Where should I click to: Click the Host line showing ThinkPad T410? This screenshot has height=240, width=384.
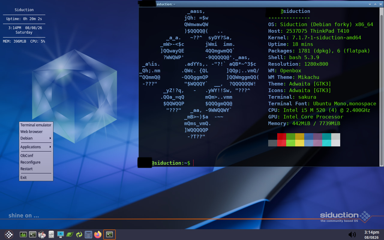click(x=309, y=31)
